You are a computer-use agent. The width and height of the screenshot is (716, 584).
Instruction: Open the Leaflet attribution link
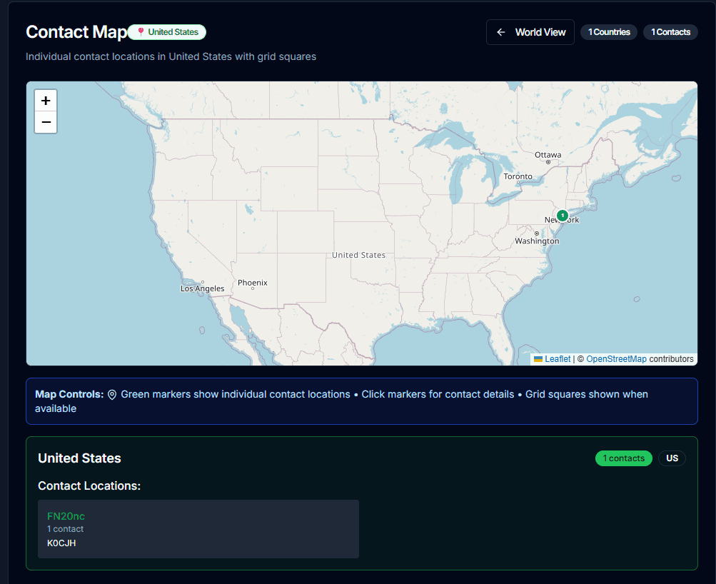pos(557,359)
